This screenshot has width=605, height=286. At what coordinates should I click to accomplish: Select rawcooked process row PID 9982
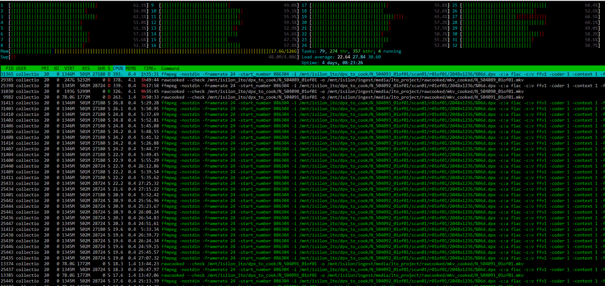click(x=302, y=97)
